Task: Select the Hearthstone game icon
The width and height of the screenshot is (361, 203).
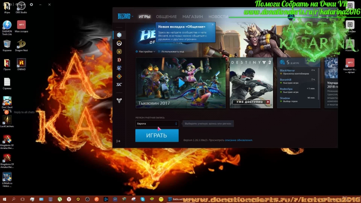Action: [119, 76]
